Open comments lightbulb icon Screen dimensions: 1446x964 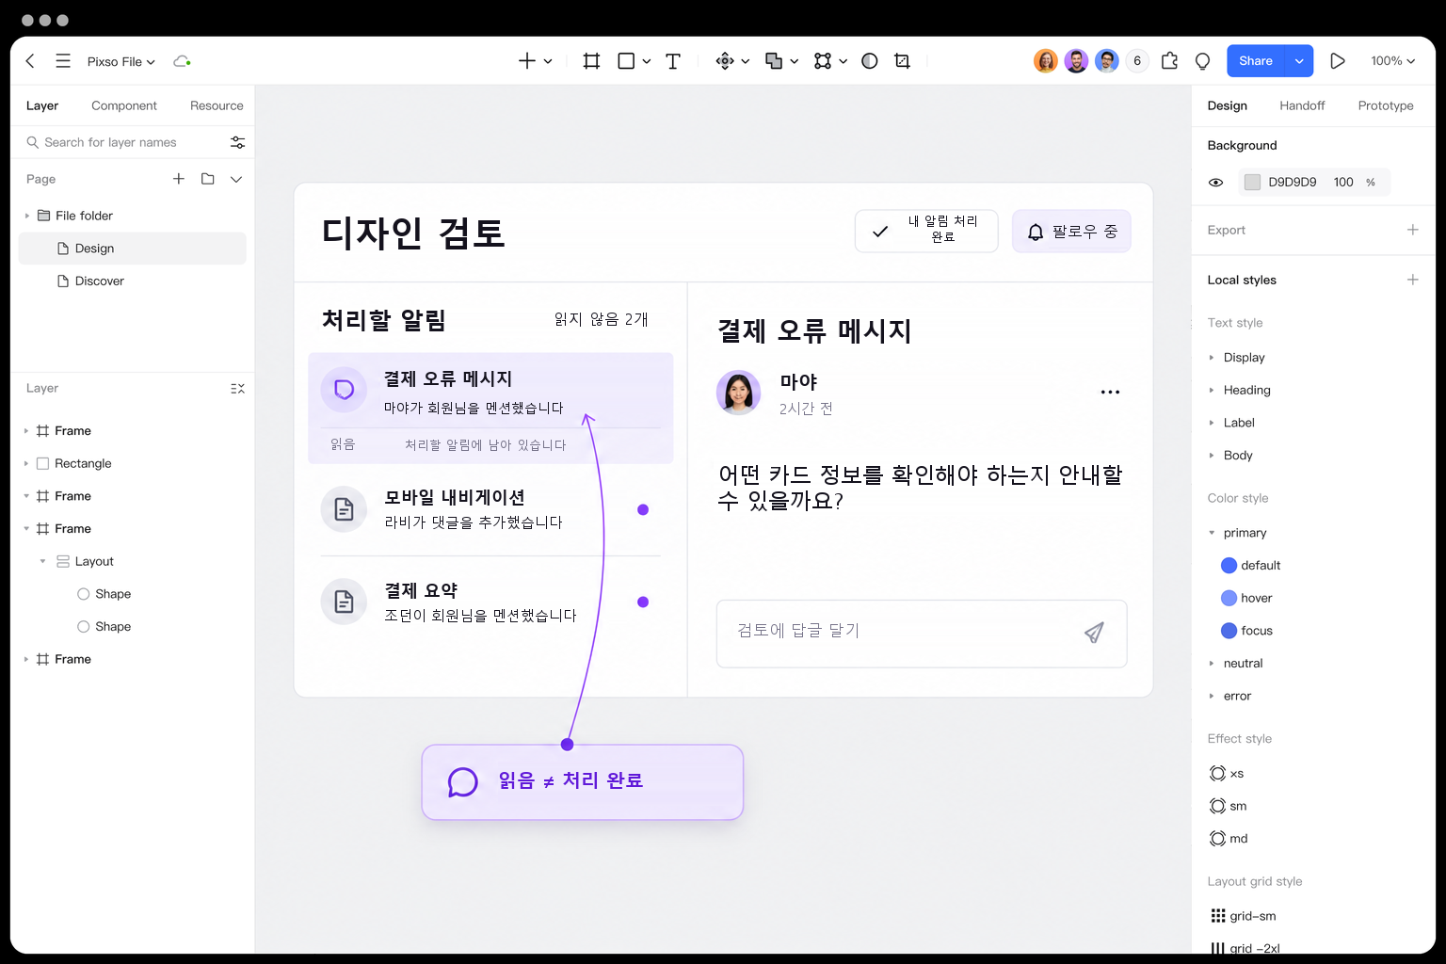[x=1202, y=61]
